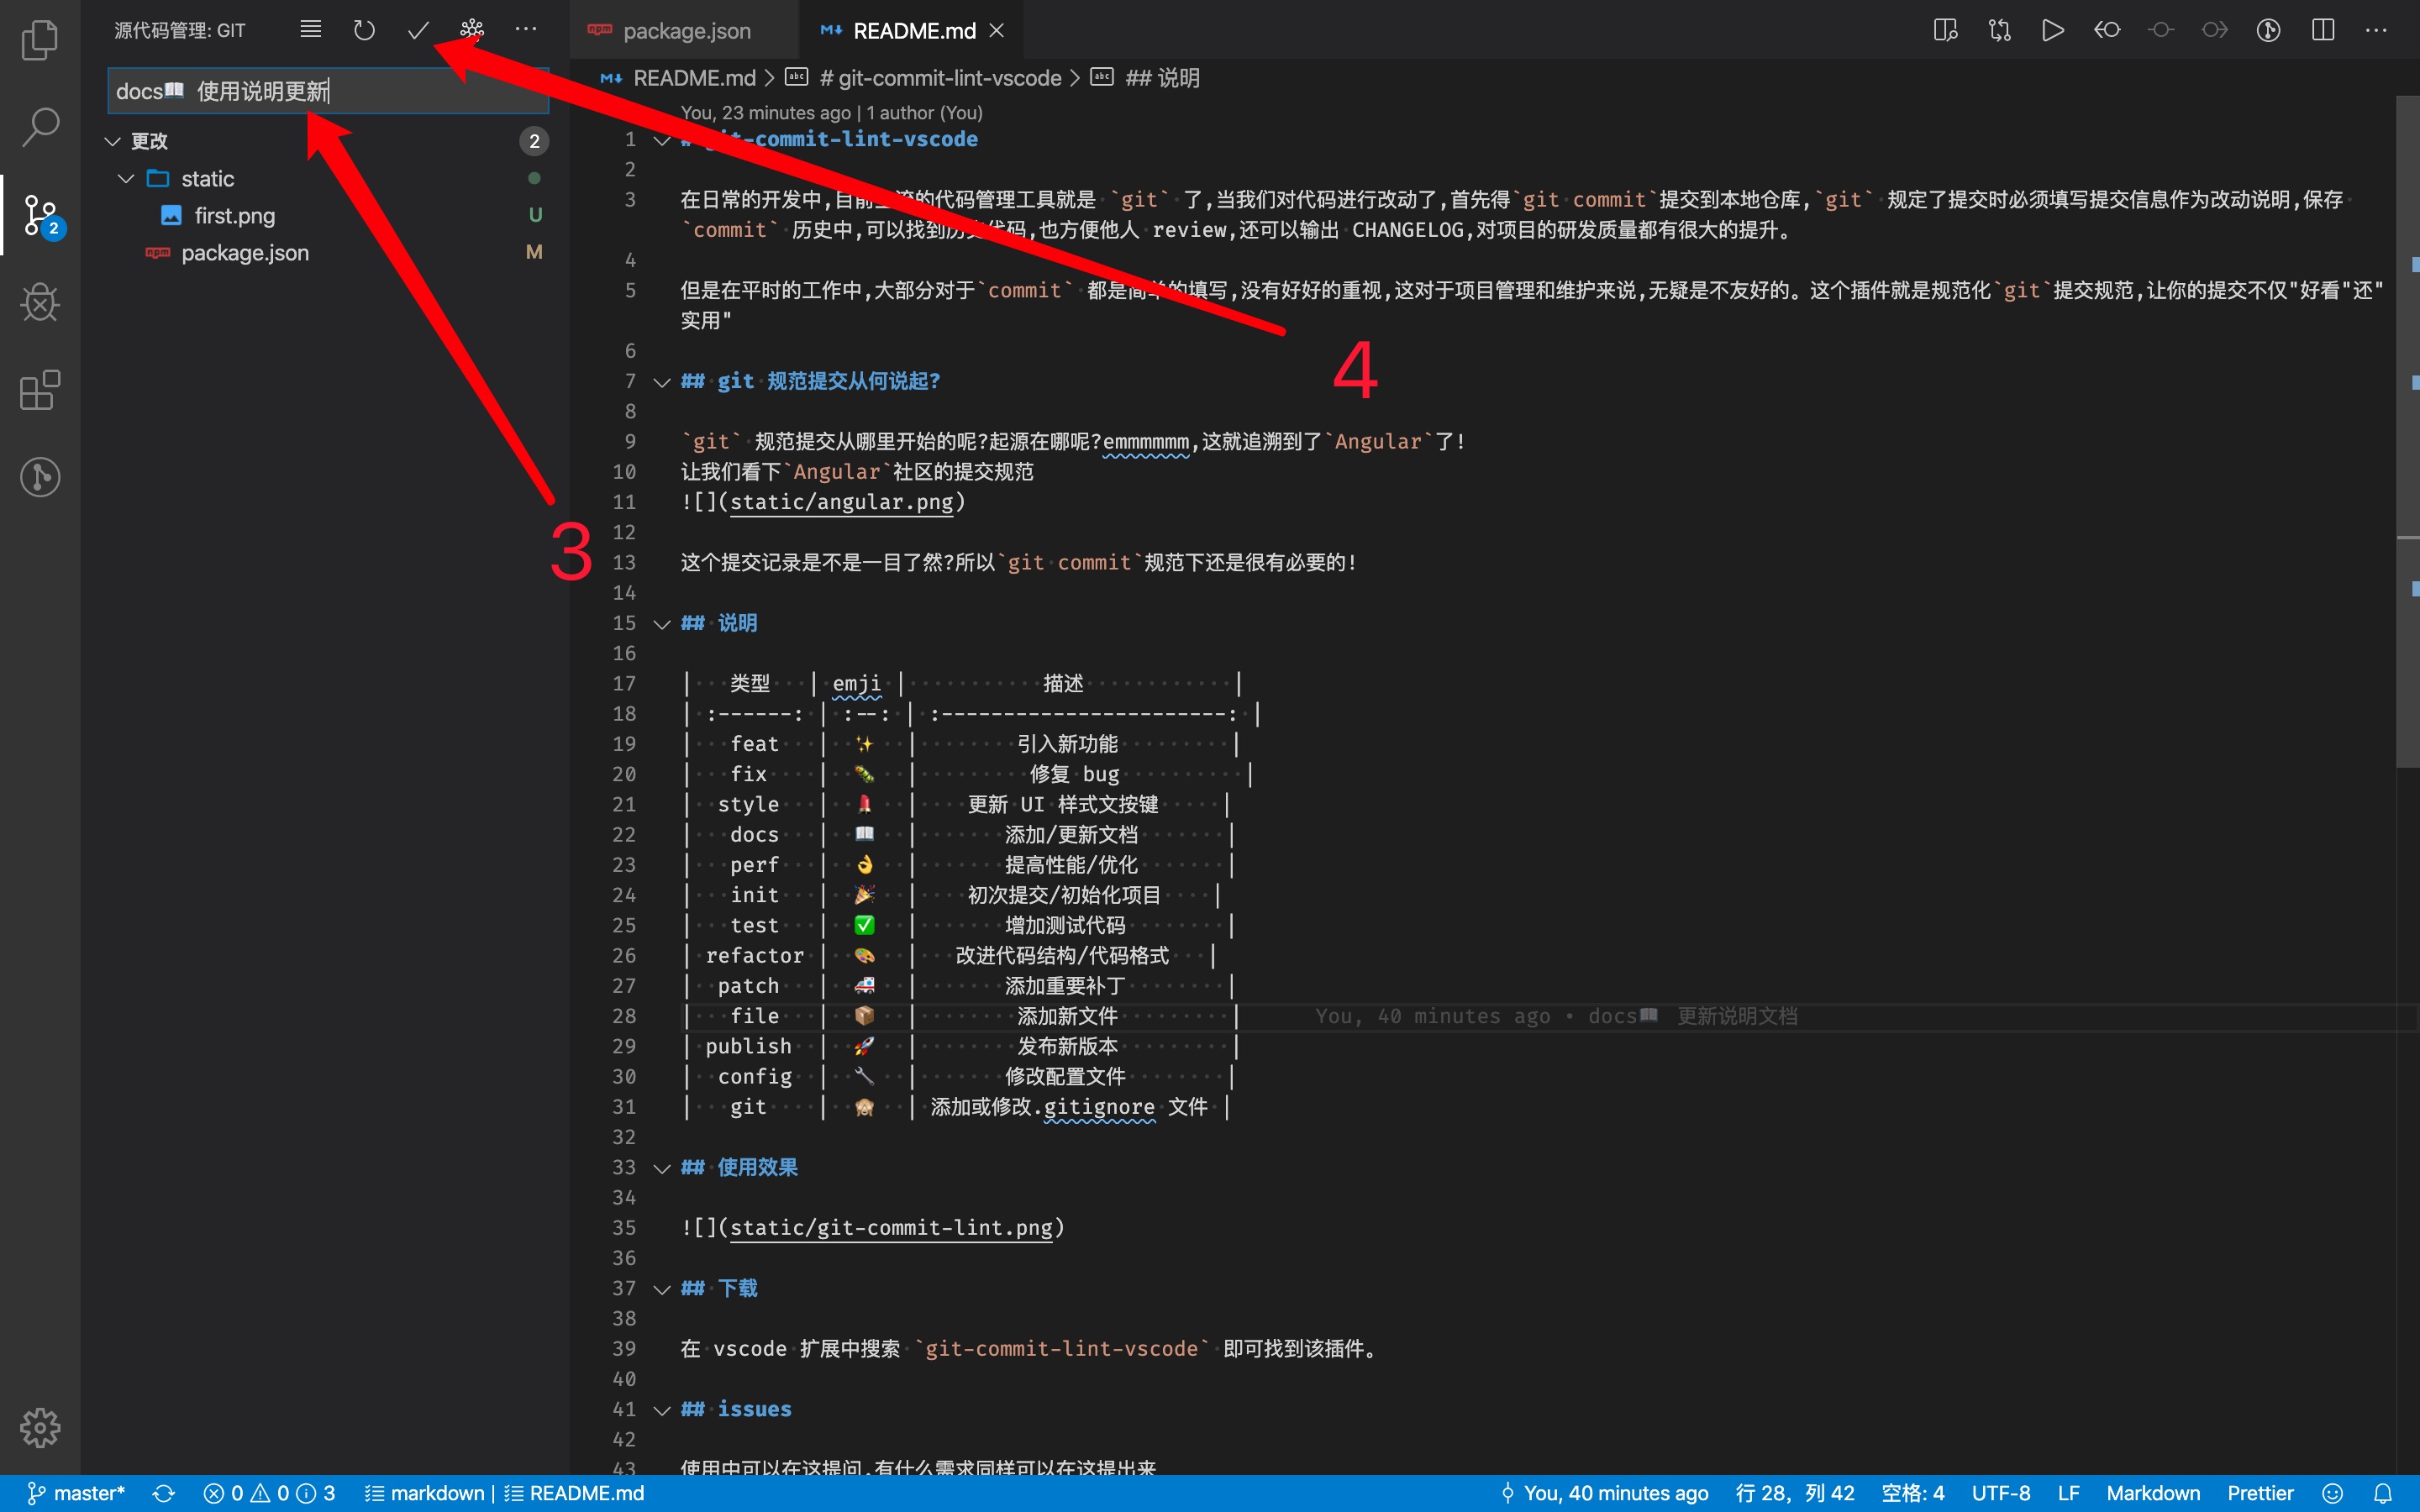Click the git-commit-lint flower icon

coord(472,30)
